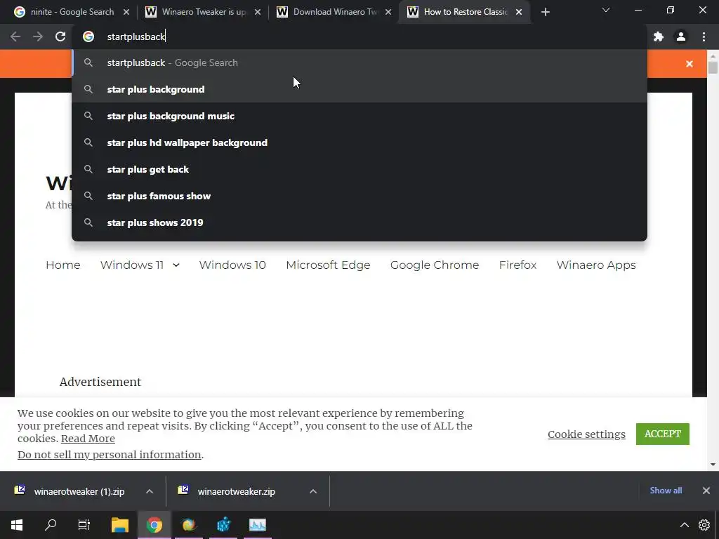Open Chrome three-dot menu

pyautogui.click(x=704, y=36)
